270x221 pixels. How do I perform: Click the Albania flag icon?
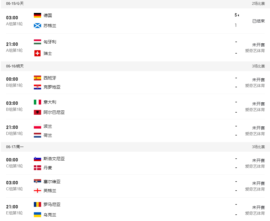pos(37,112)
